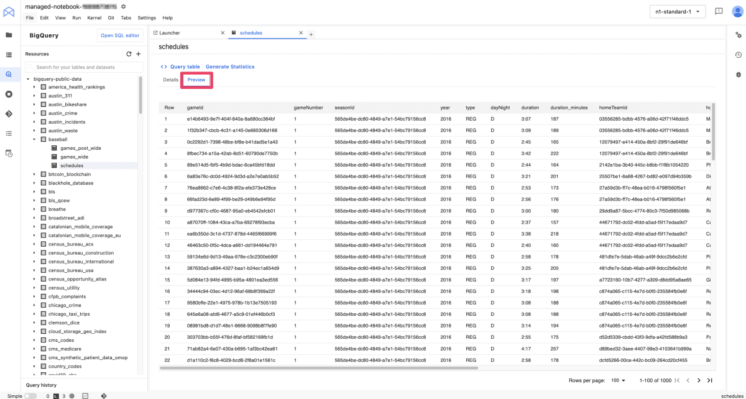This screenshot has width=746, height=399.
Task: Collapse the bigquery-public-data project
Action: click(x=28, y=79)
